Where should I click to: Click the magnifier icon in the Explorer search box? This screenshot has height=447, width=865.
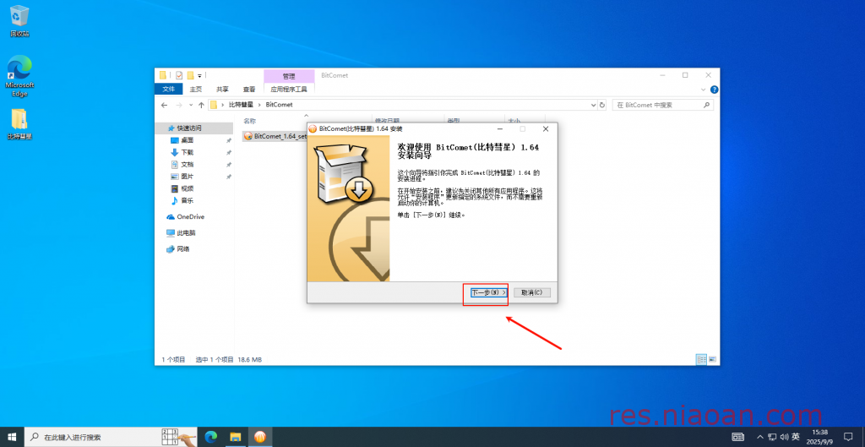pyautogui.click(x=706, y=105)
